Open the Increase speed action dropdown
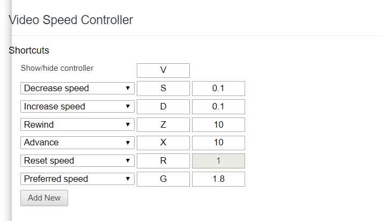Image resolution: width=383 pixels, height=221 pixels. 77,107
